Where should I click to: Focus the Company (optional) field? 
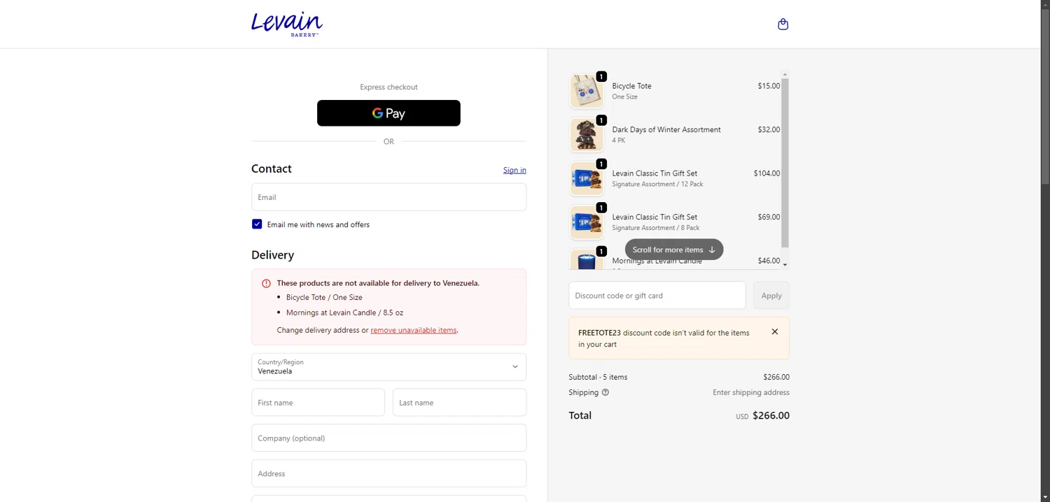(x=388, y=438)
